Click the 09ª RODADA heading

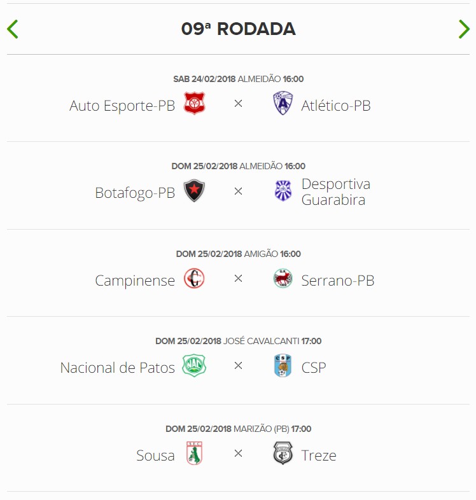click(239, 29)
